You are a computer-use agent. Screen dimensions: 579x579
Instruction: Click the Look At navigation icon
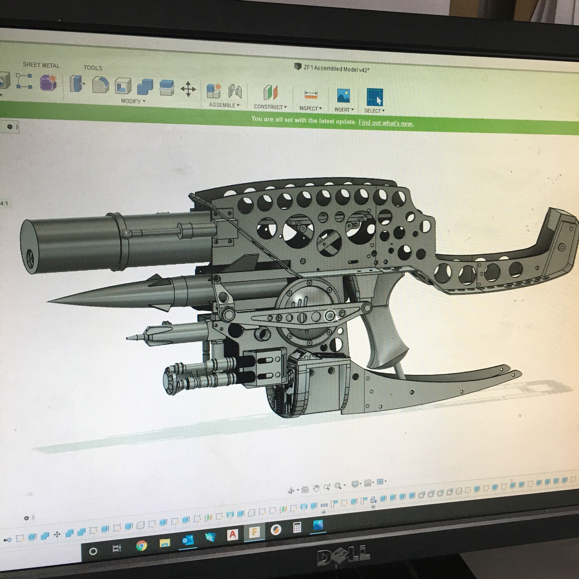point(305,490)
